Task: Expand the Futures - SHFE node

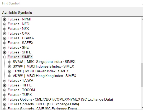Action: tap(4, 52)
